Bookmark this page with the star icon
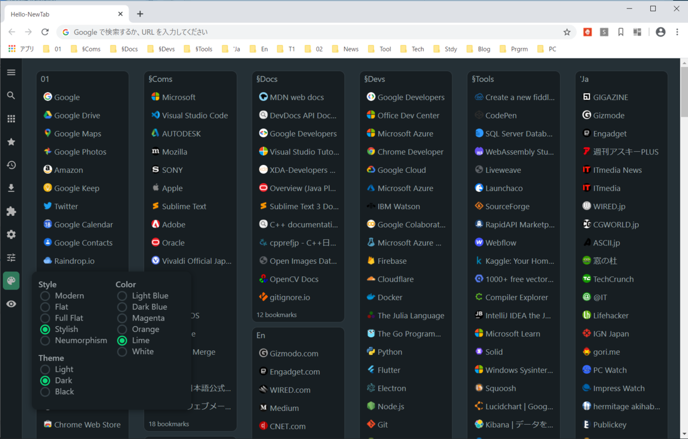688x439 pixels. point(567,32)
